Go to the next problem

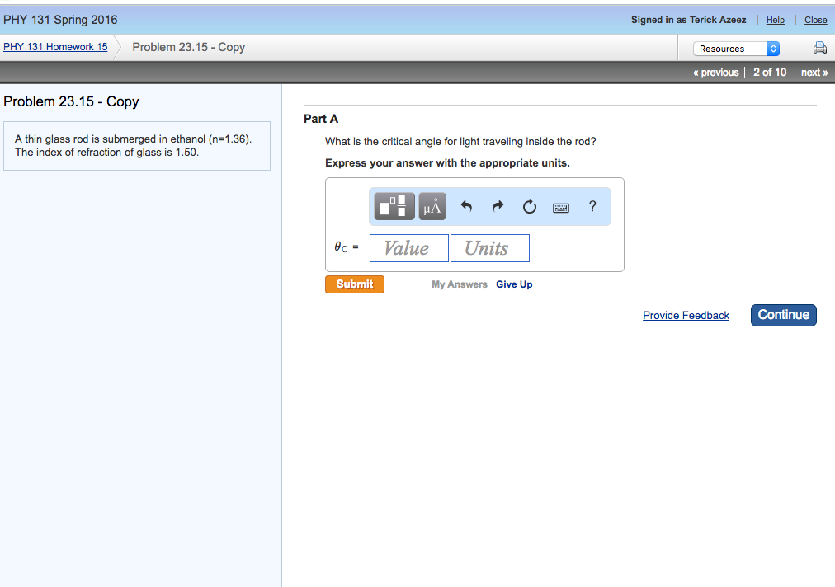click(x=814, y=73)
